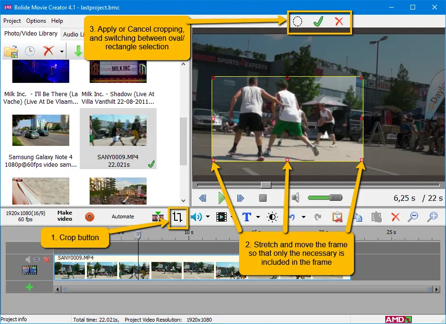
Task: Expand the Undo history dropdown
Action: (304, 217)
